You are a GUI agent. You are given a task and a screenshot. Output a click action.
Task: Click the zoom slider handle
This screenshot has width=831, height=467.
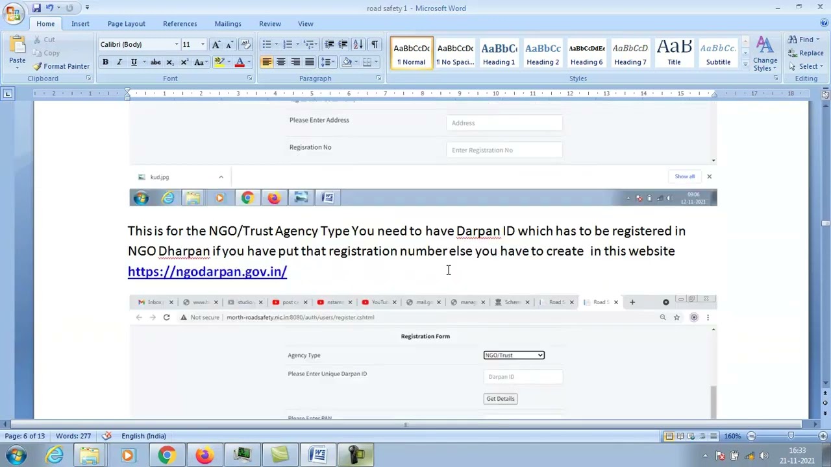pyautogui.click(x=791, y=436)
